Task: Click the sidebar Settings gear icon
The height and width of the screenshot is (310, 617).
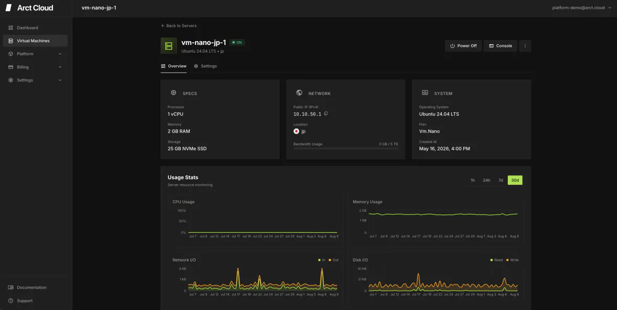Action: (x=10, y=80)
